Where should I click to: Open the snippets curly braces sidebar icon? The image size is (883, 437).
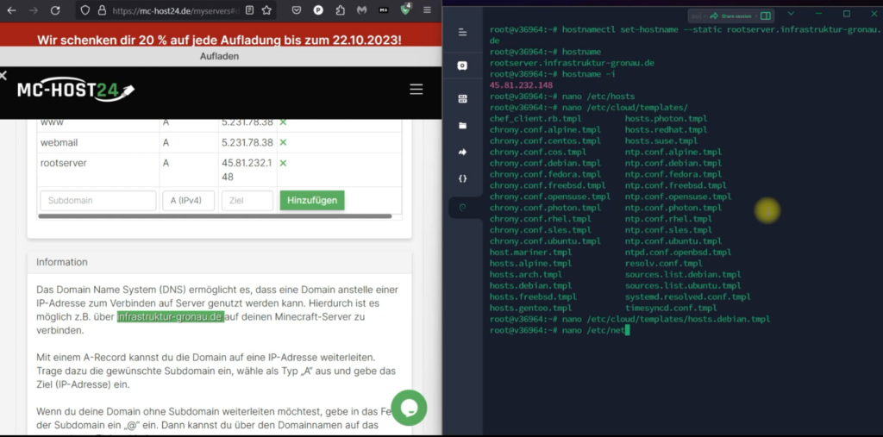click(x=462, y=178)
